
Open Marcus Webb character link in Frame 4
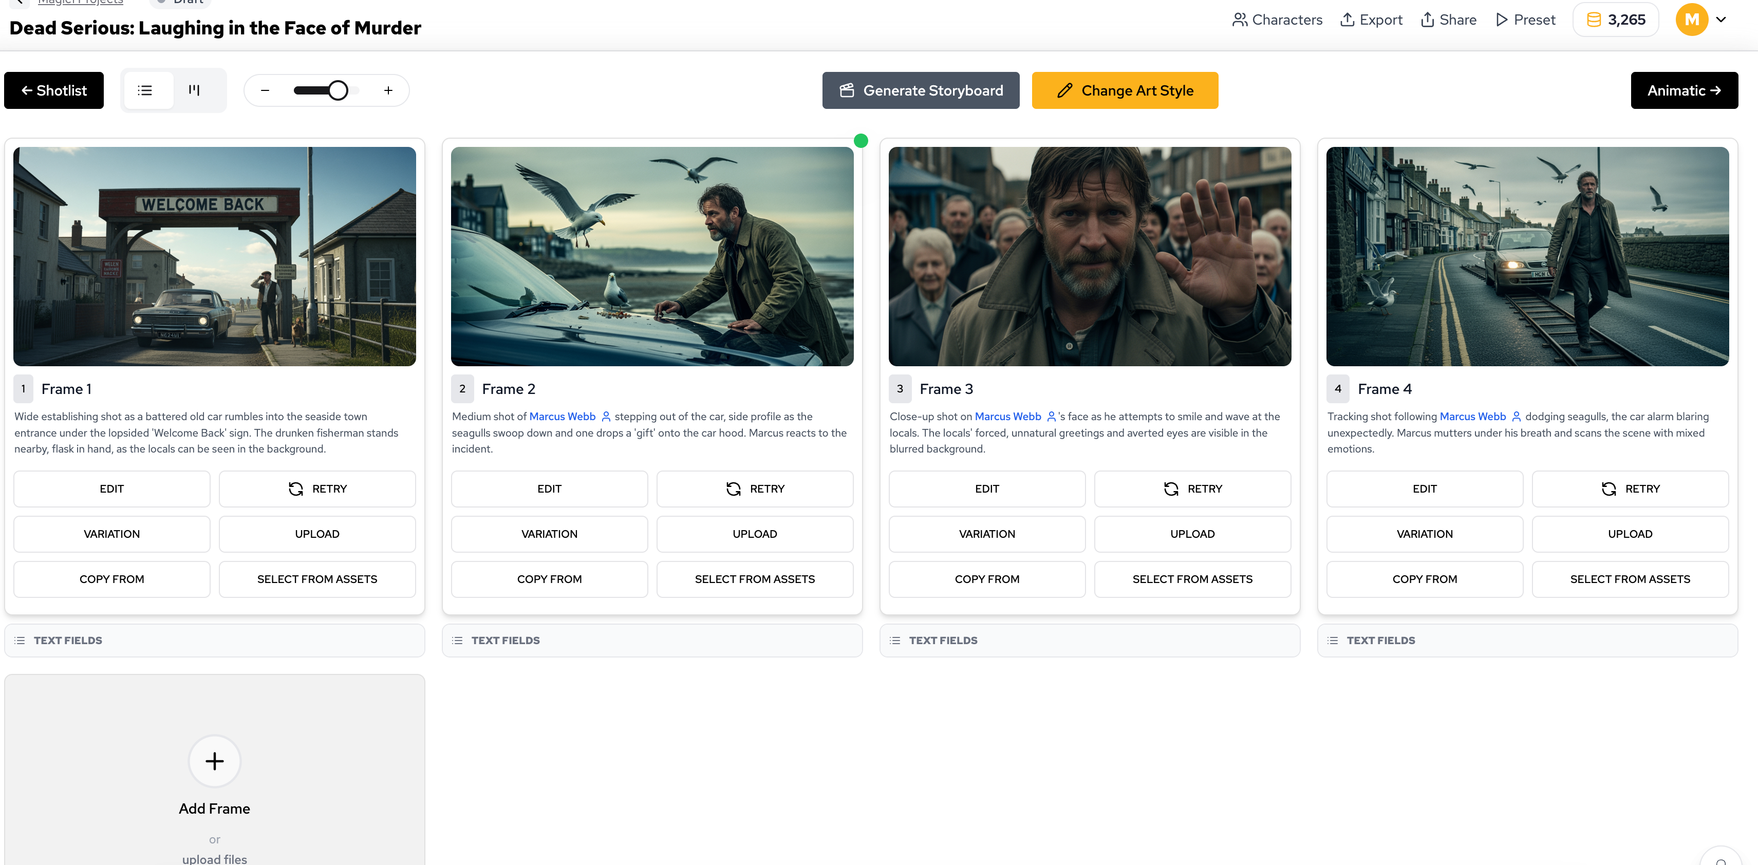(1472, 416)
